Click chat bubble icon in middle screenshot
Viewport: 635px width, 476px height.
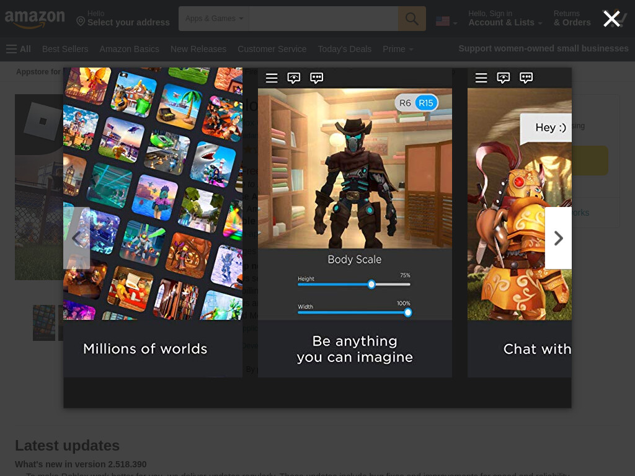[317, 77]
